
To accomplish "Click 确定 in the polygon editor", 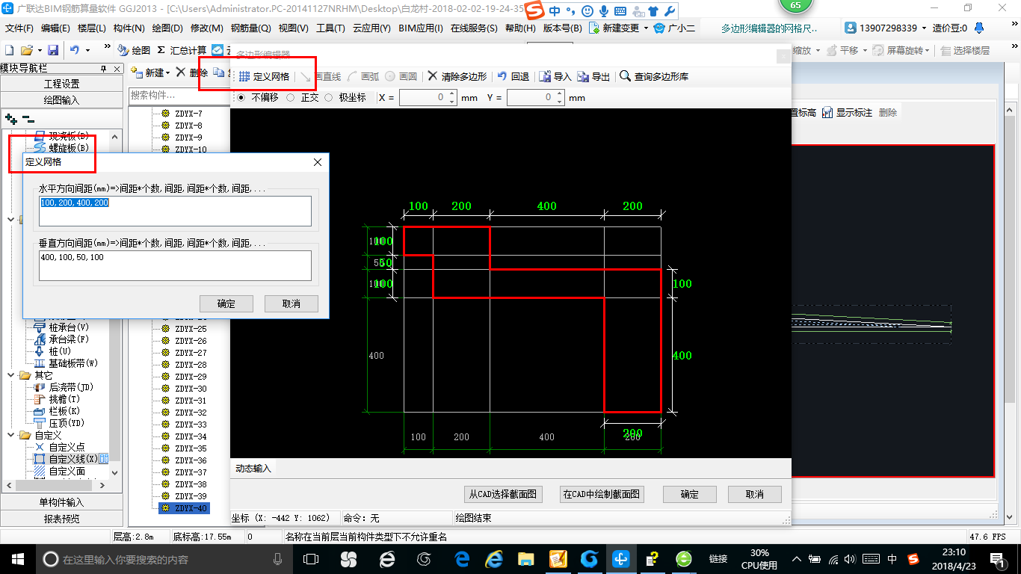I will (690, 494).
